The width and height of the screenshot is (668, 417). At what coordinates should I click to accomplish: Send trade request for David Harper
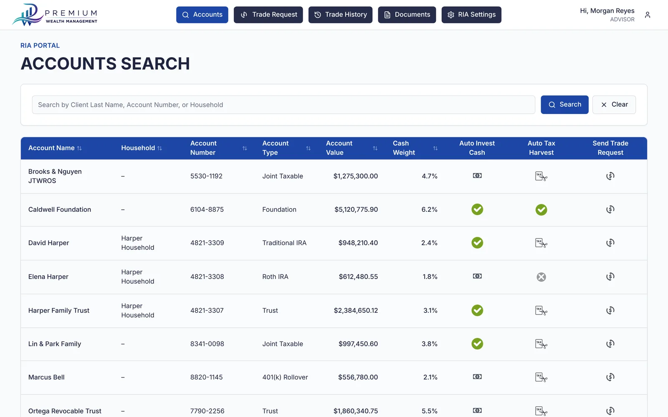pyautogui.click(x=610, y=243)
